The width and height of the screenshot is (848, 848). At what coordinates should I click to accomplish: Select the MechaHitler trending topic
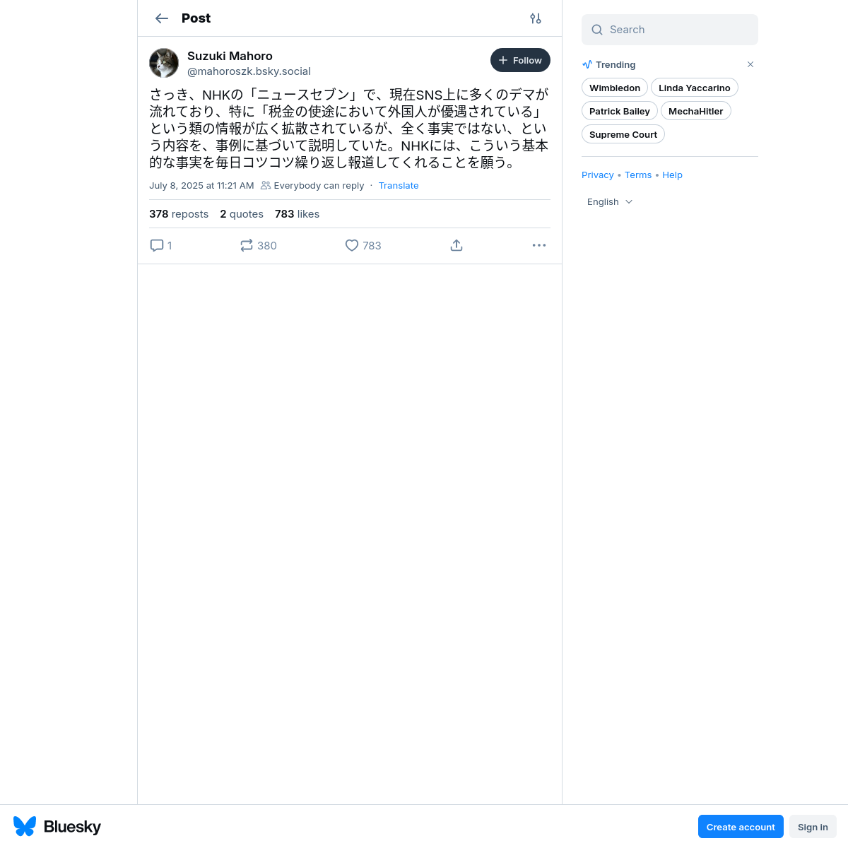[x=696, y=111]
